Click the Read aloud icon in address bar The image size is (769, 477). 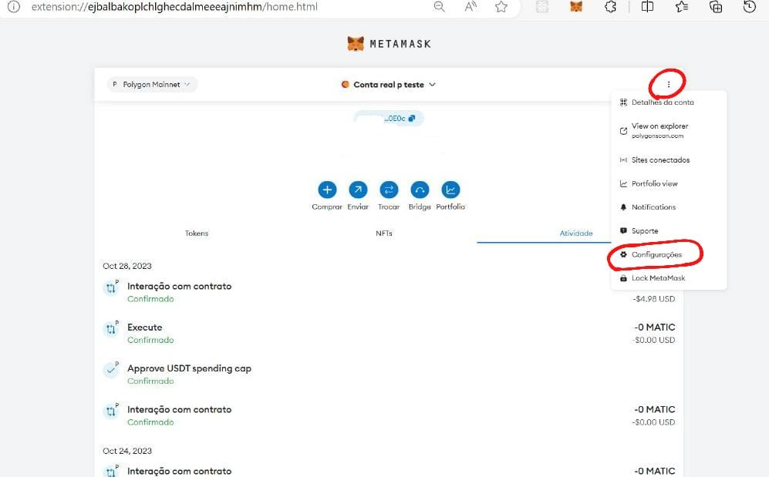tap(471, 7)
